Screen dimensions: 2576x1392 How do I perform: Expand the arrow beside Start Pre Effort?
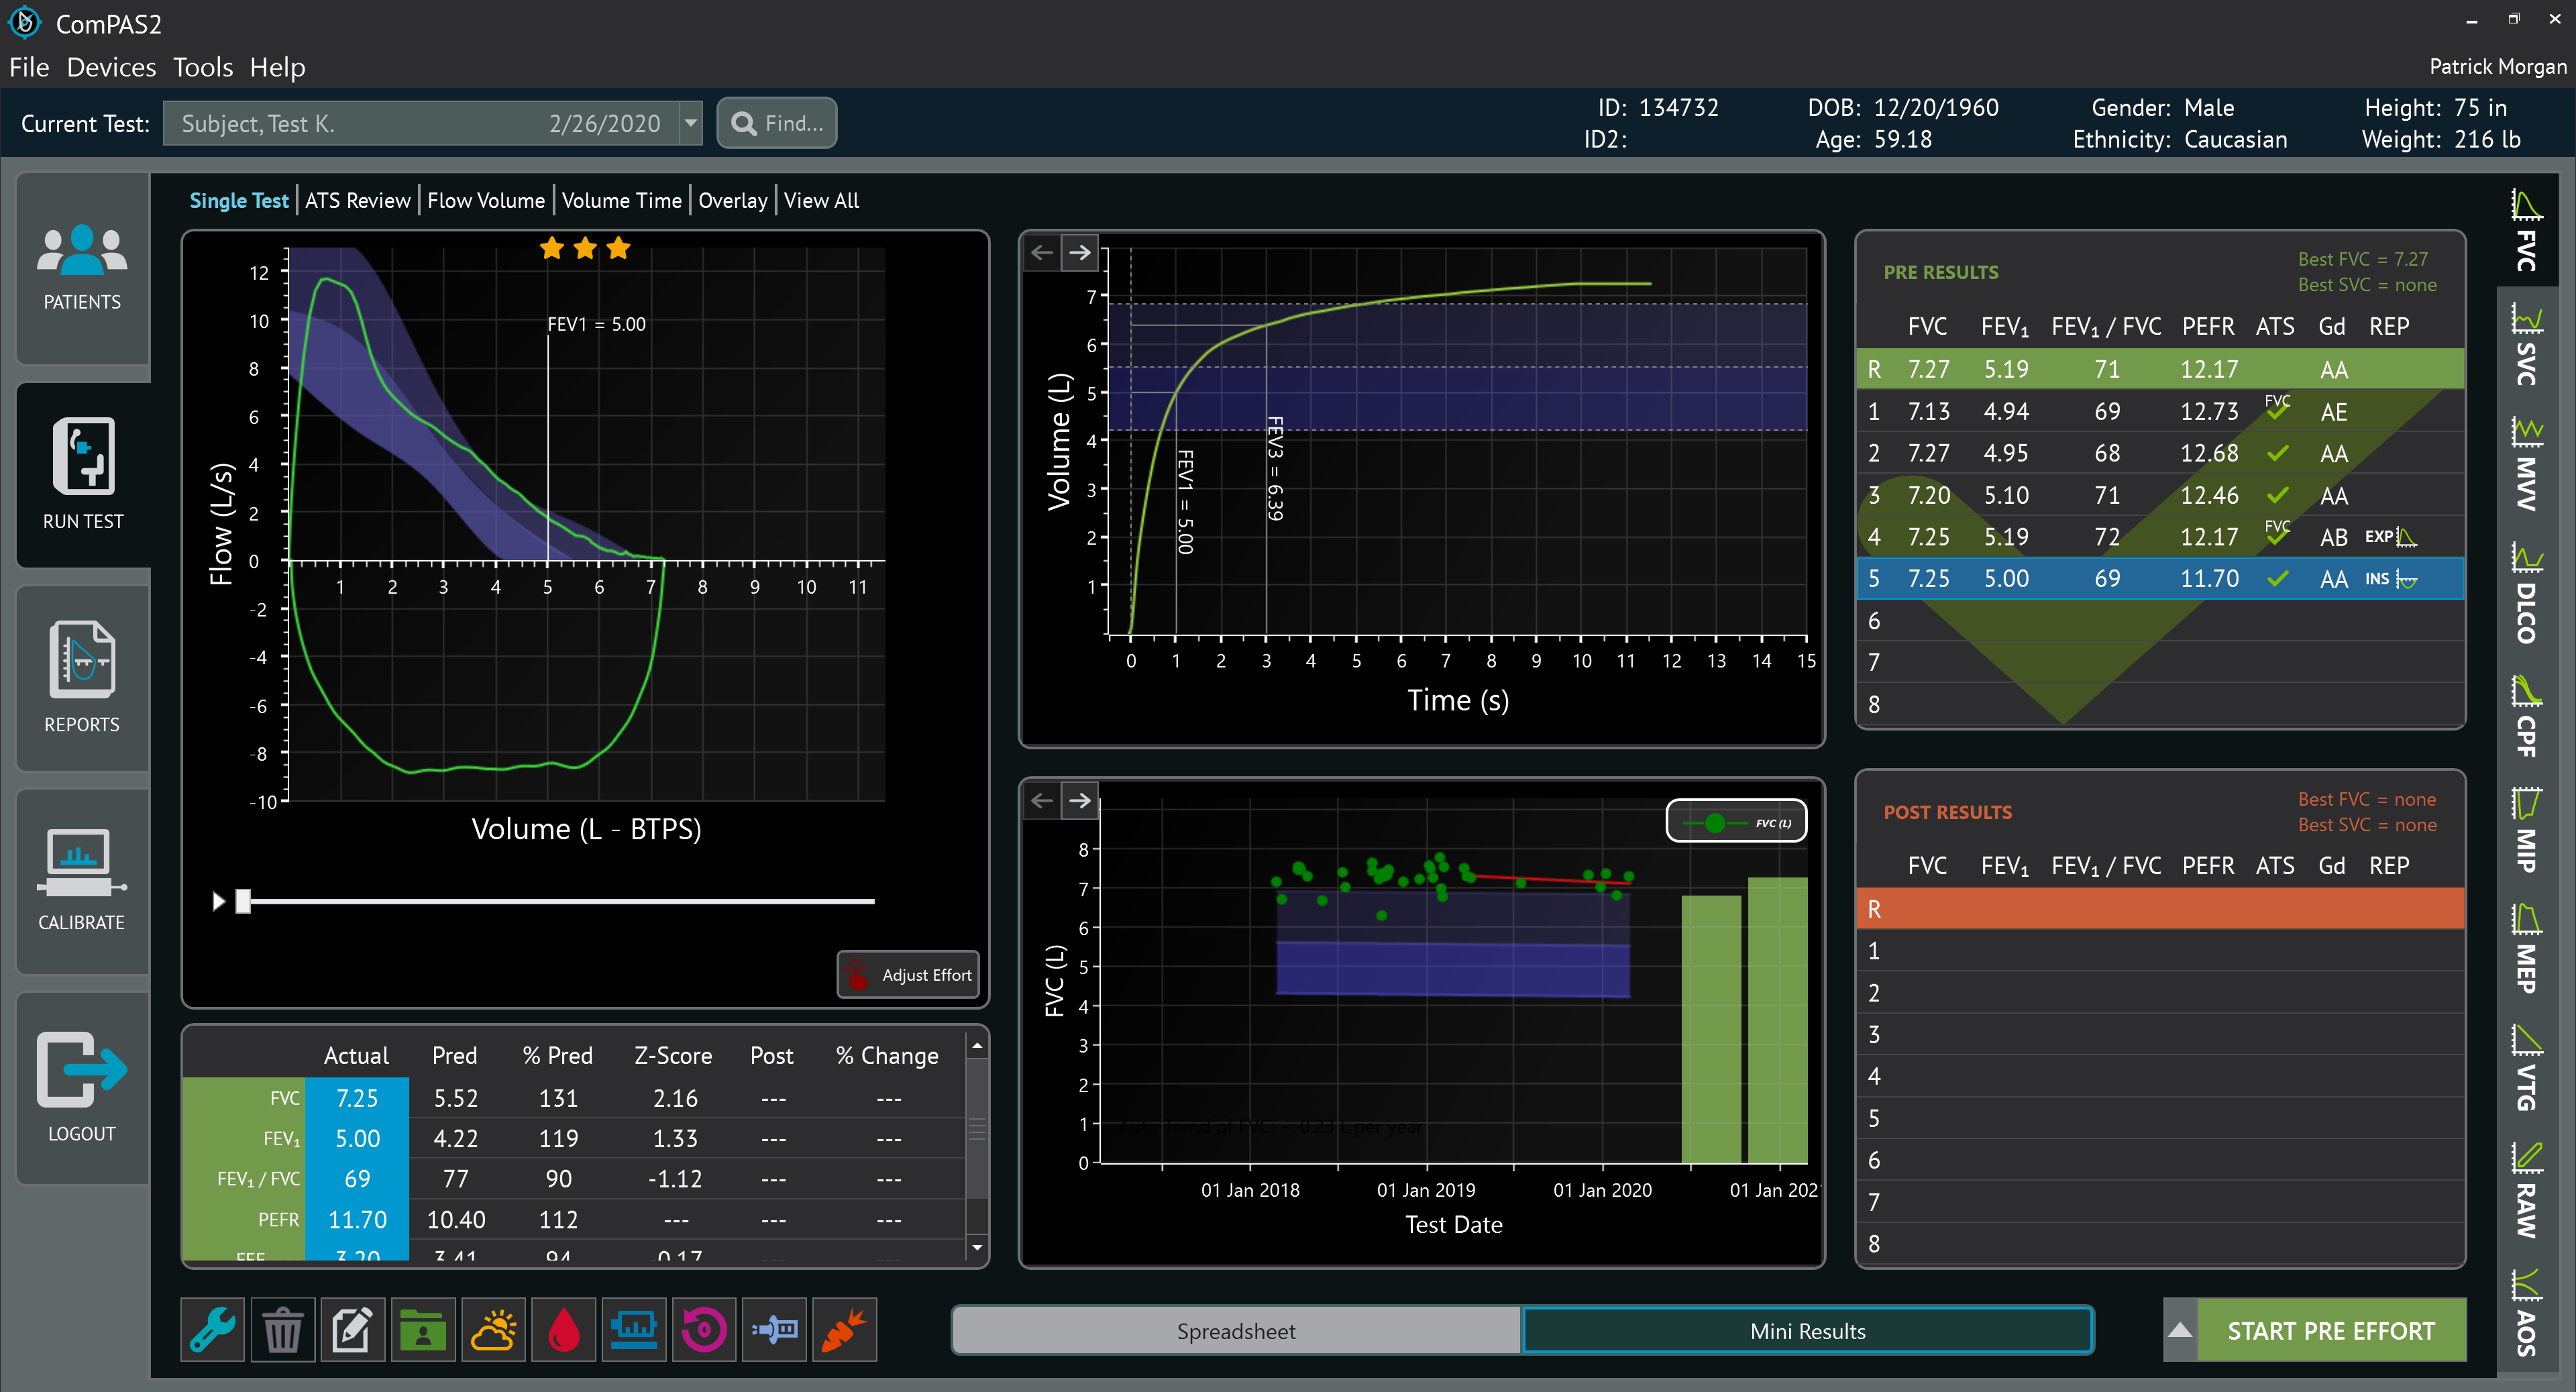click(2180, 1331)
